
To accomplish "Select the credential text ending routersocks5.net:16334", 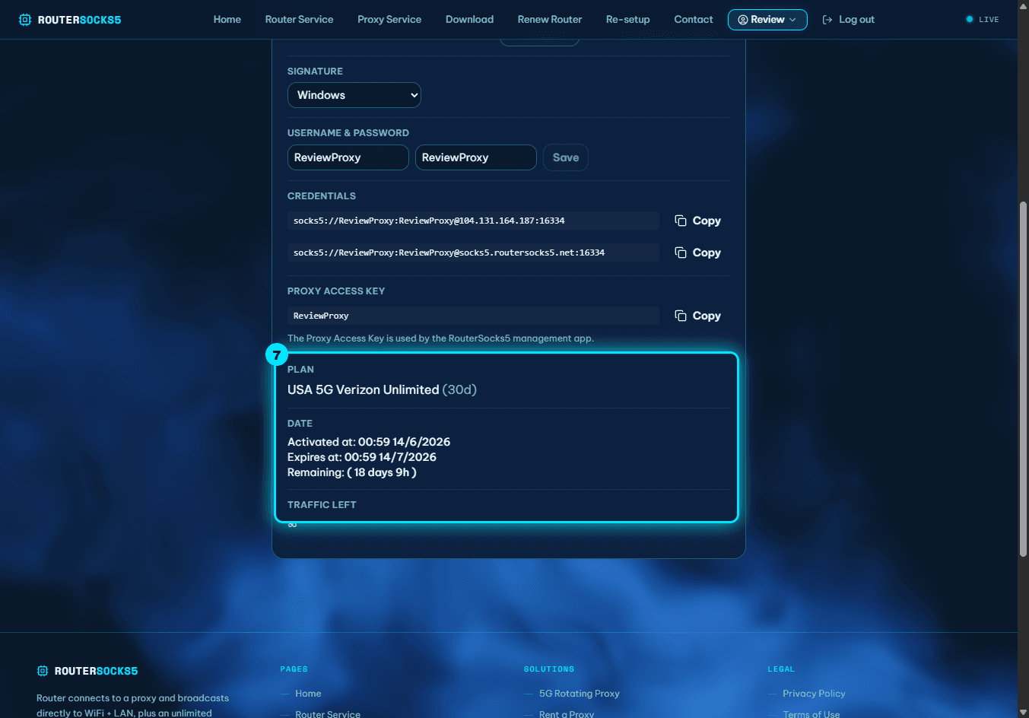I will (x=473, y=253).
